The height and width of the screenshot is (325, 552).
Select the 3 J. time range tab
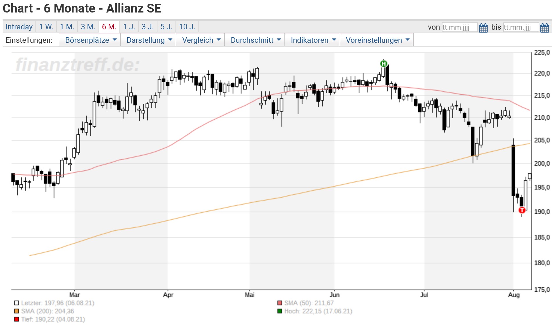click(x=148, y=27)
